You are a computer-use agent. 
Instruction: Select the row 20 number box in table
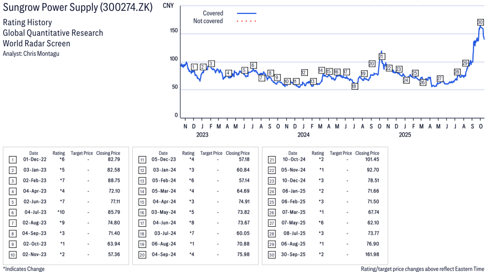[142, 255]
